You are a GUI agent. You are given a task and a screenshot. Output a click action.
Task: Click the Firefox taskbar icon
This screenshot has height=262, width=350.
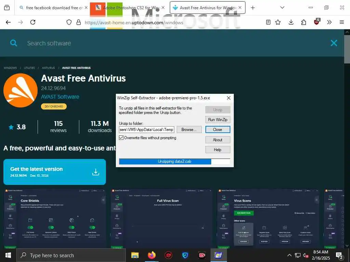coord(151,255)
